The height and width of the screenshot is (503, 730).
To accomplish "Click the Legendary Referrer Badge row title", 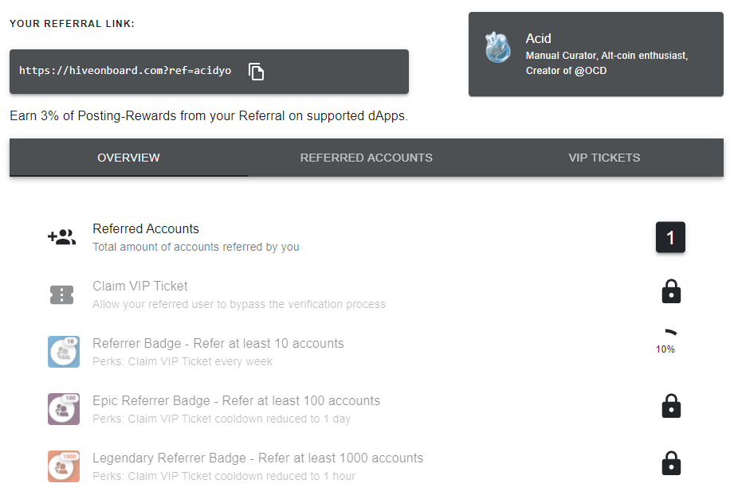I will tap(257, 458).
